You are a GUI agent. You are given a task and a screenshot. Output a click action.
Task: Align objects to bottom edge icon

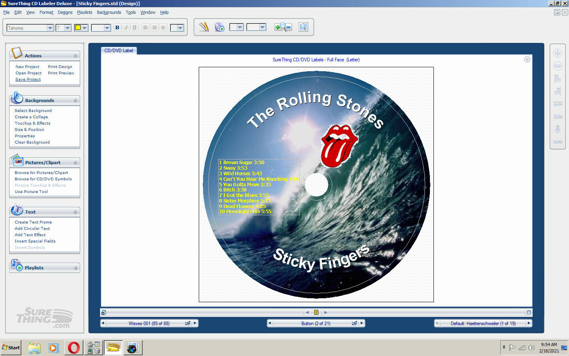[x=558, y=116]
